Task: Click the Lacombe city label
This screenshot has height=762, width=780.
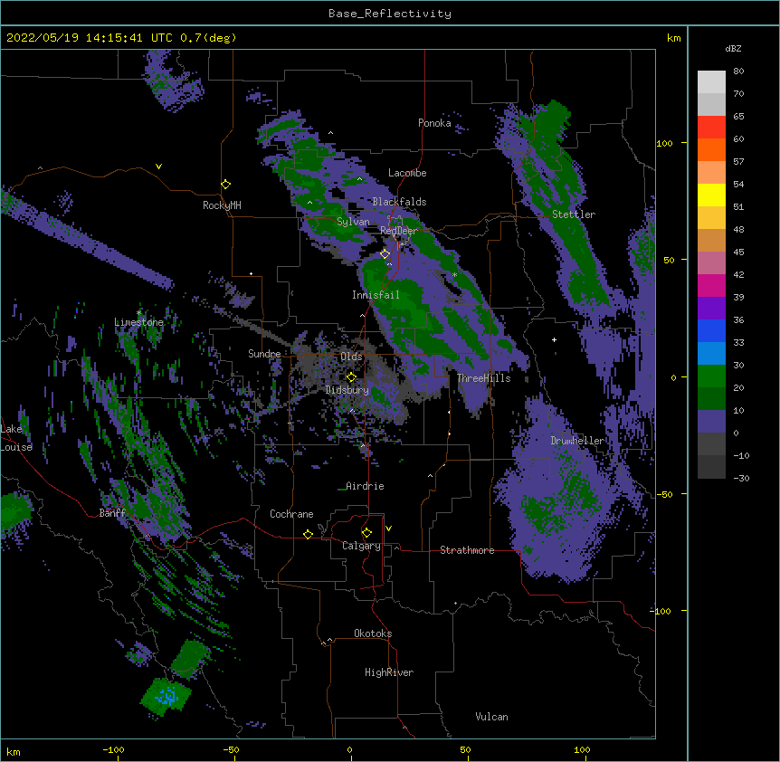Action: 407,173
